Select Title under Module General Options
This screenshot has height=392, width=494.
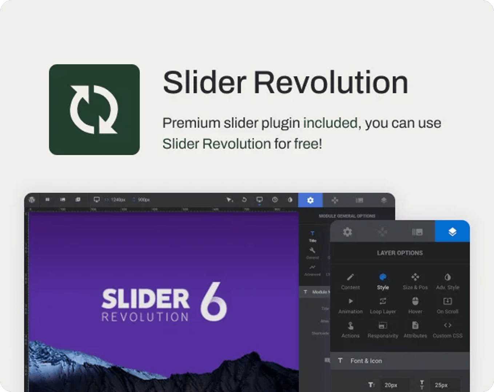312,236
